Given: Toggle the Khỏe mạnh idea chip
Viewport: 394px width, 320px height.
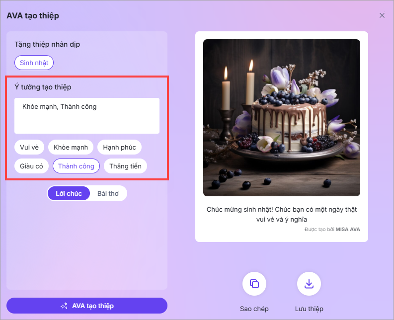Looking at the screenshot, I should 71,147.
